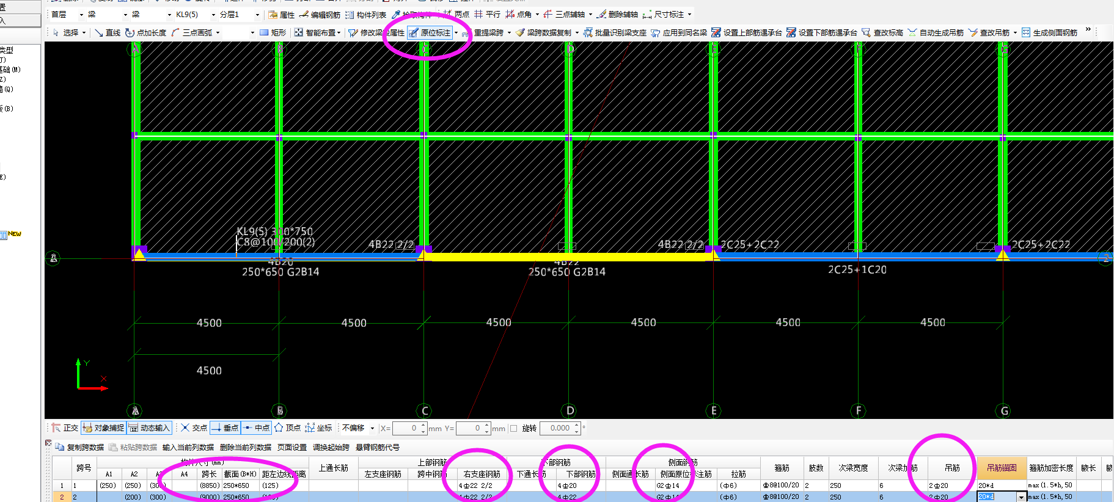Toggle 正交 orthogonal mode
Image resolution: width=1114 pixels, height=502 pixels.
pyautogui.click(x=65, y=428)
